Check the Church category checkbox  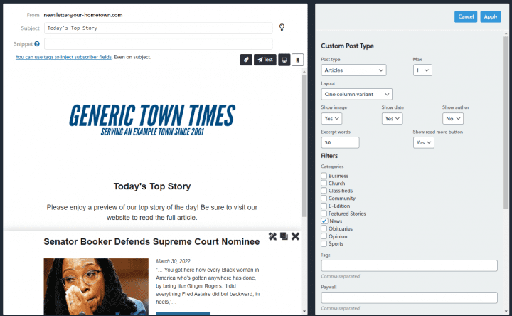tap(324, 184)
